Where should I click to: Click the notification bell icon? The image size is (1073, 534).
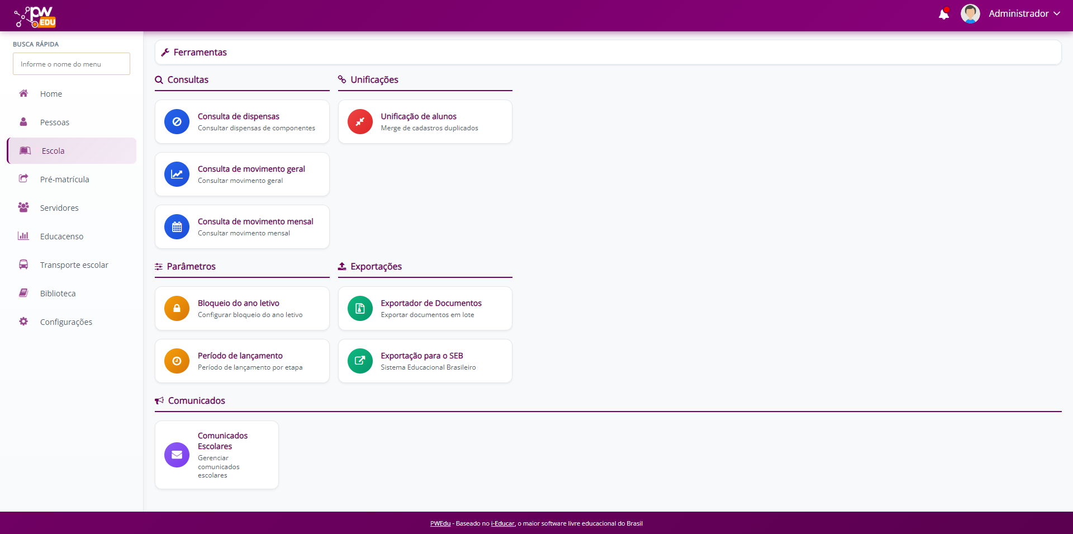click(x=943, y=14)
